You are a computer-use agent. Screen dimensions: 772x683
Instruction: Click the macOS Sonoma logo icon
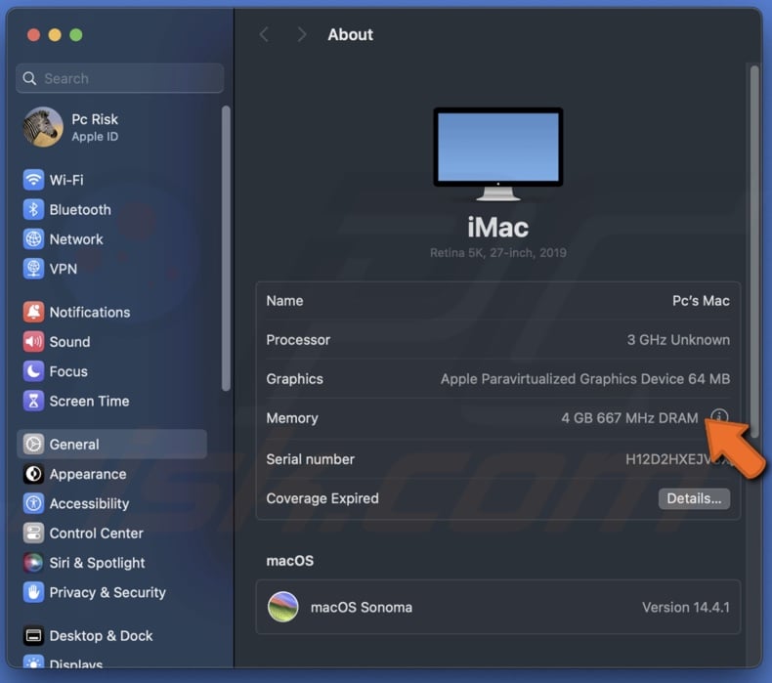point(283,607)
